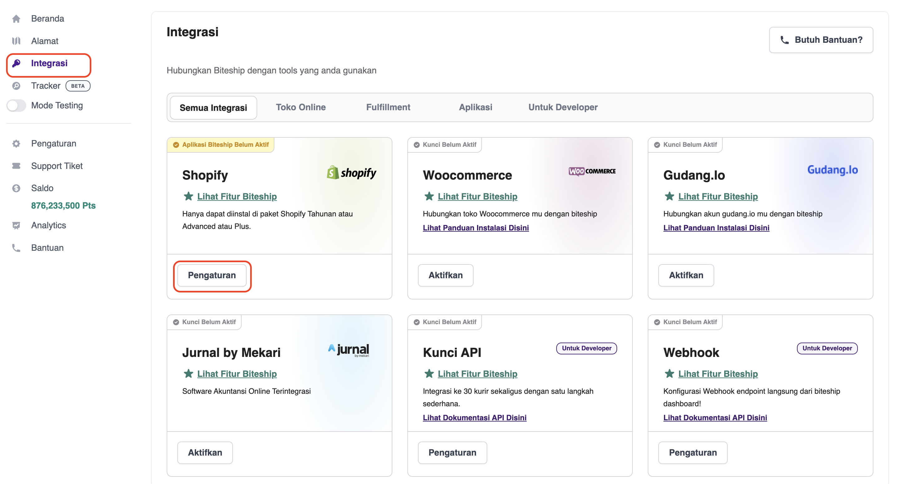The height and width of the screenshot is (484, 909).
Task: Click Aktifkan on Jurnal by Mekari card
Action: pyautogui.click(x=205, y=452)
